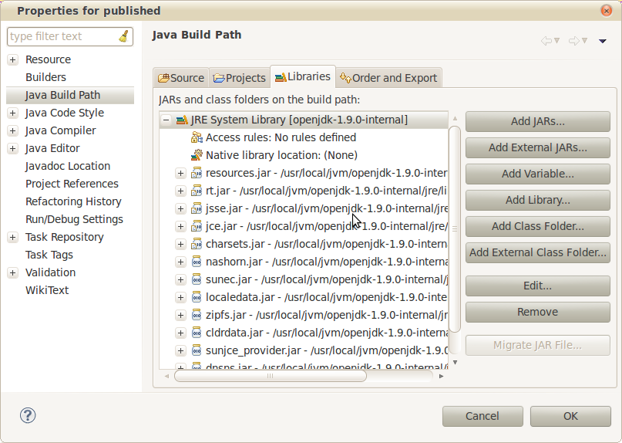Collapse the JRE System Library node
Viewport: 622px width, 443px height.
(166, 120)
